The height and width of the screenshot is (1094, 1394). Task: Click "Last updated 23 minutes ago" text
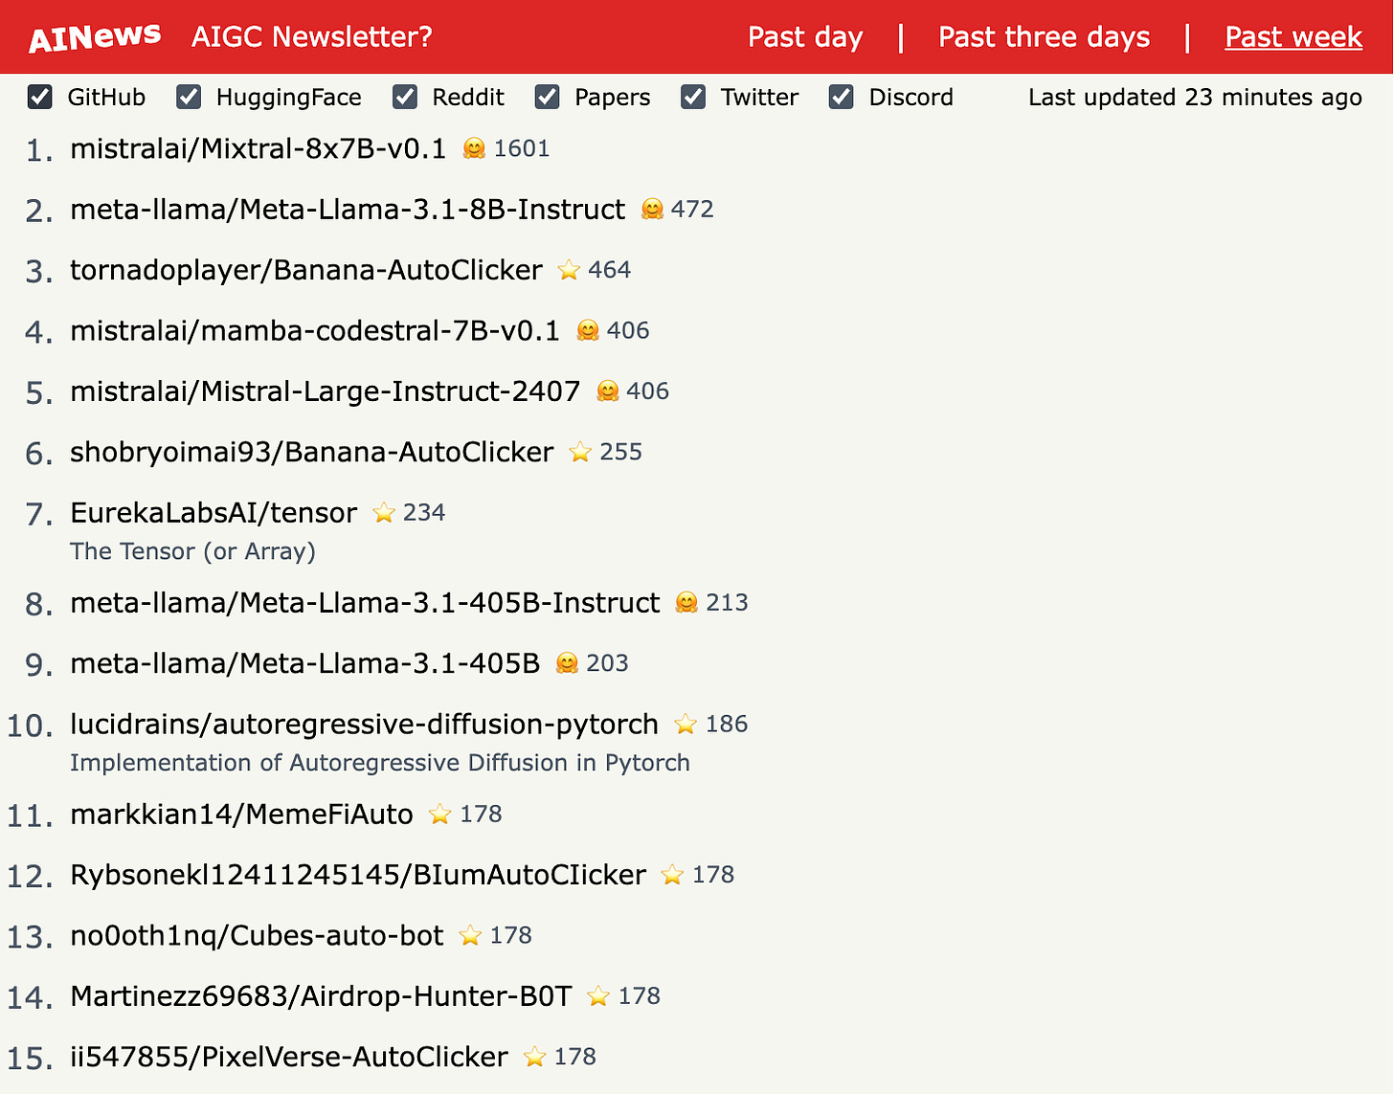pos(1195,97)
